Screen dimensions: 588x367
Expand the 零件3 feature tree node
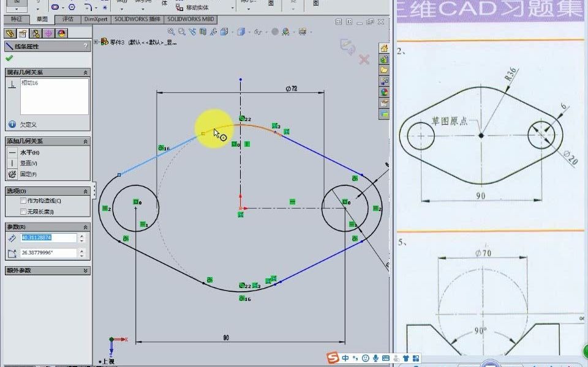(96, 42)
